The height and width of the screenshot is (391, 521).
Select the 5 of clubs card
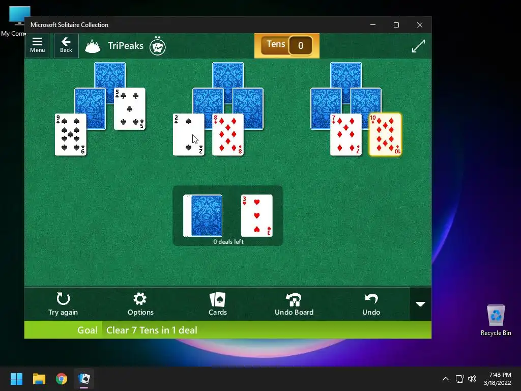pyautogui.click(x=130, y=109)
